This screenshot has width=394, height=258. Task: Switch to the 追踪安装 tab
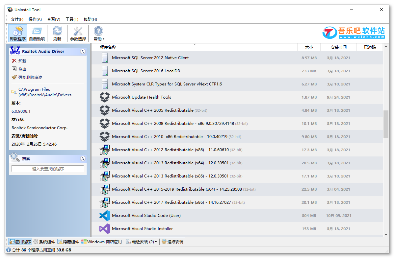click(x=172, y=242)
